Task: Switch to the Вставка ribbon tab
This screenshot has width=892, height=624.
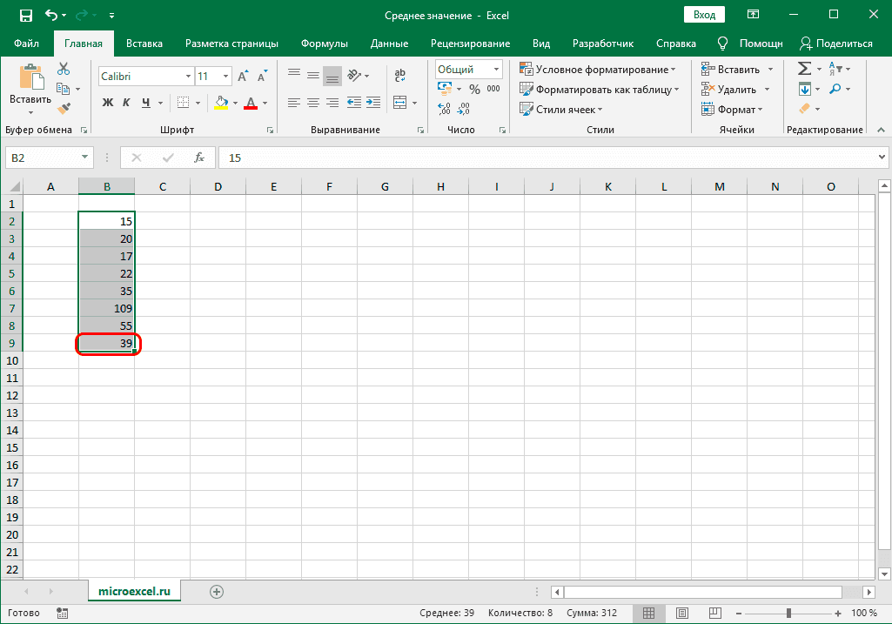Action: 144,43
